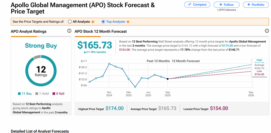Open help icon next to Top Analysts
Screen dimensions: 271x133
coord(128,22)
